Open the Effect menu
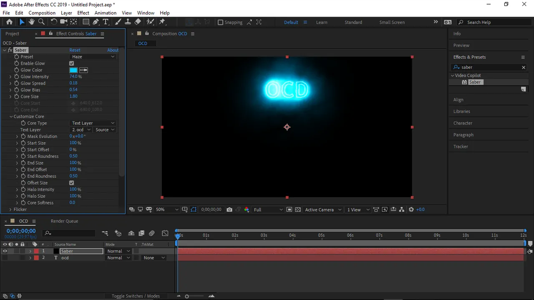This screenshot has width=534, height=300. point(83,13)
